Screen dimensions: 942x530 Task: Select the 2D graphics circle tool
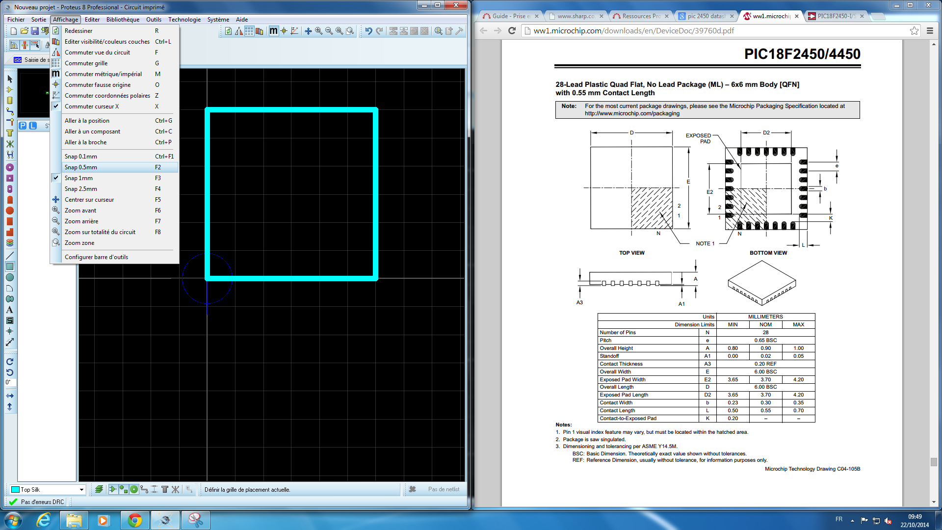click(x=10, y=277)
